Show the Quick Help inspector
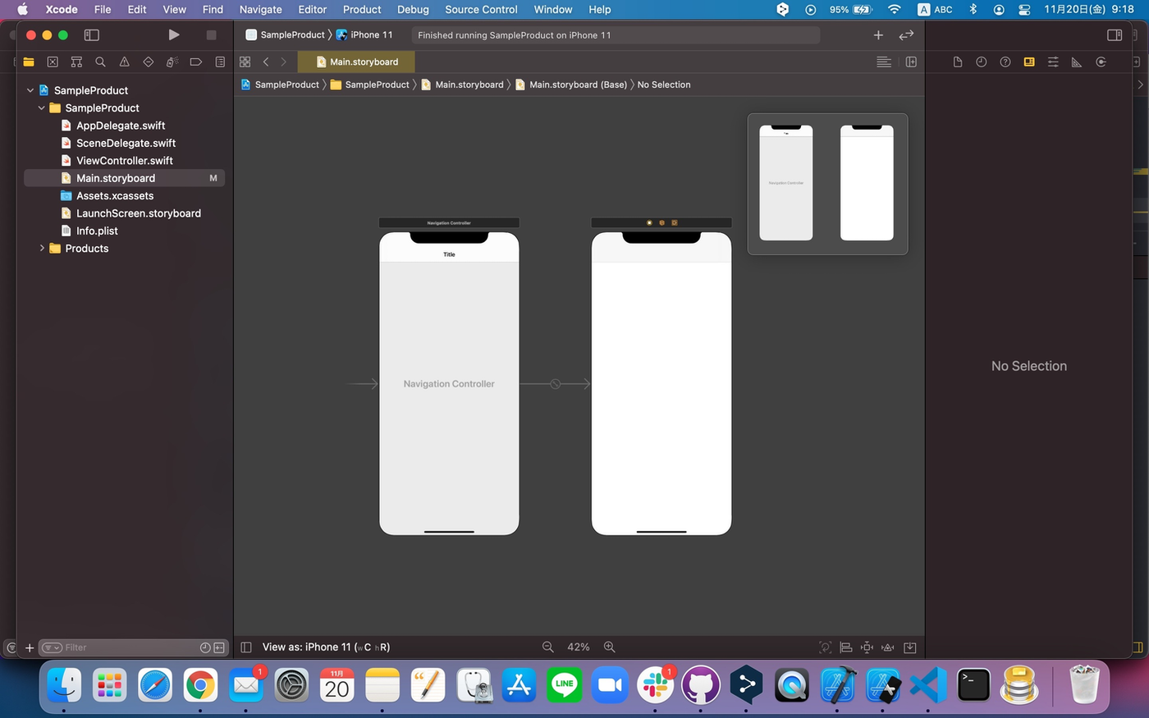The width and height of the screenshot is (1149, 718). (x=1005, y=62)
